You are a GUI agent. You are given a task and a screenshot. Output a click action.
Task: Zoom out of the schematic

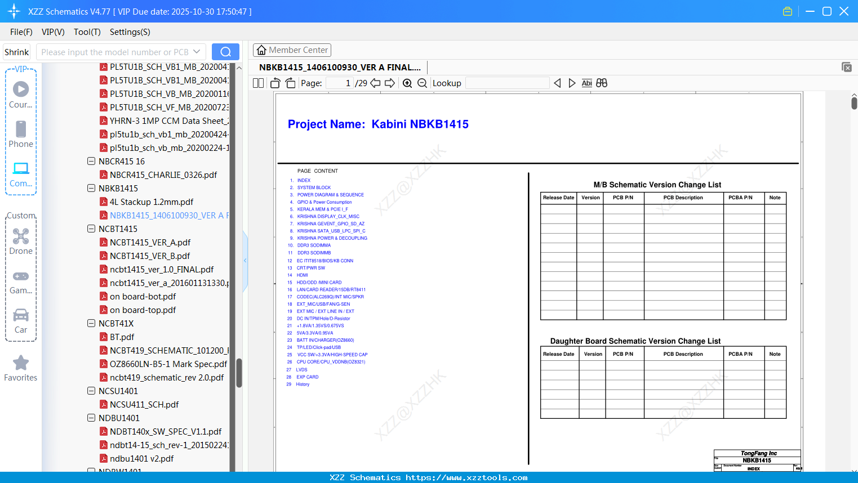(x=423, y=83)
